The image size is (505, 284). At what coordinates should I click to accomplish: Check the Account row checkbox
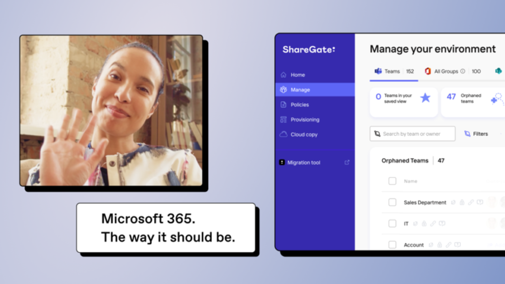pyautogui.click(x=392, y=245)
